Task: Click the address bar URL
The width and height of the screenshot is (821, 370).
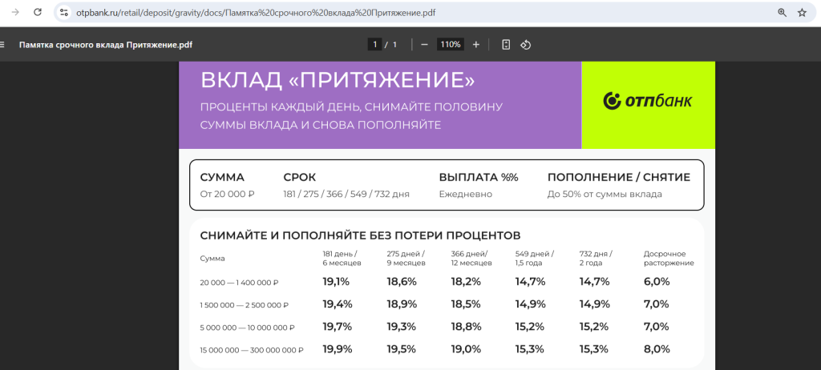Action: (256, 13)
